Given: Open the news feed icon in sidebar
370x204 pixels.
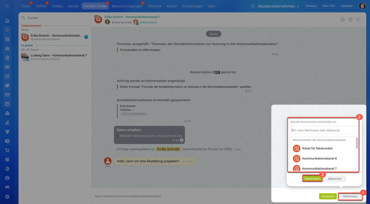Looking at the screenshot, I should coord(7,39).
